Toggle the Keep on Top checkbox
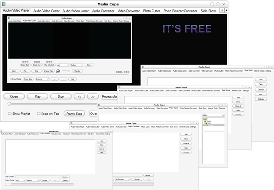This screenshot has width=274, height=190. tap(39, 114)
